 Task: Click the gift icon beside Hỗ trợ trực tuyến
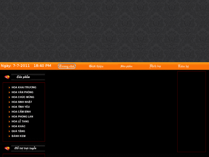(x=7, y=148)
